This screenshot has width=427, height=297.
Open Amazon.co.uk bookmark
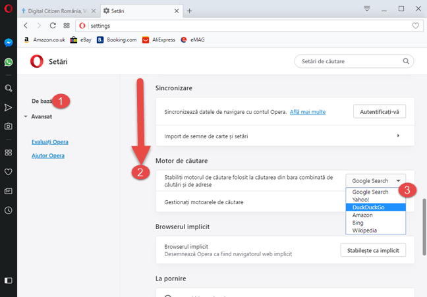point(44,40)
